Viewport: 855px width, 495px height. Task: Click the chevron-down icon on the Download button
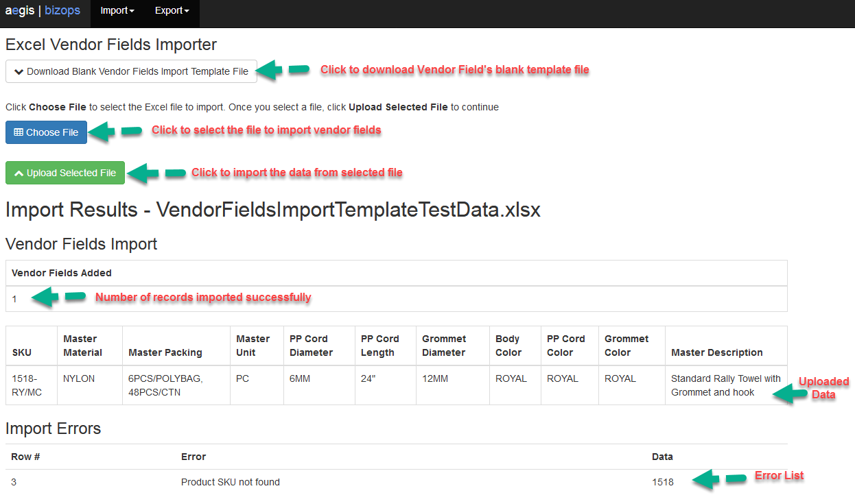coord(19,72)
